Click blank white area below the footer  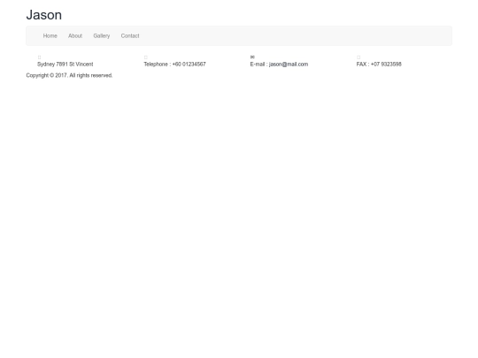[239, 213]
